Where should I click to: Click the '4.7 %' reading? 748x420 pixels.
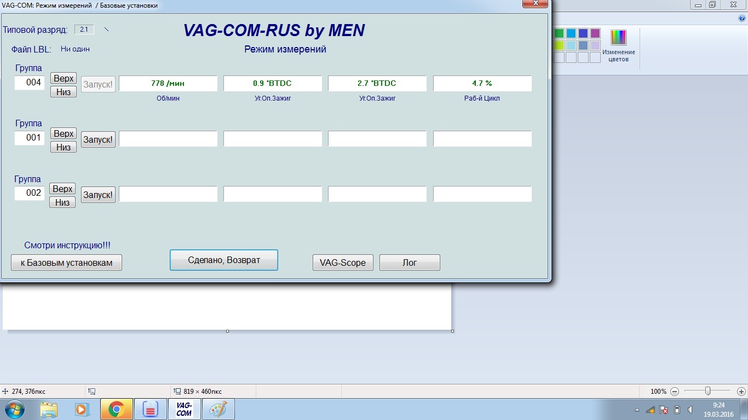(482, 84)
